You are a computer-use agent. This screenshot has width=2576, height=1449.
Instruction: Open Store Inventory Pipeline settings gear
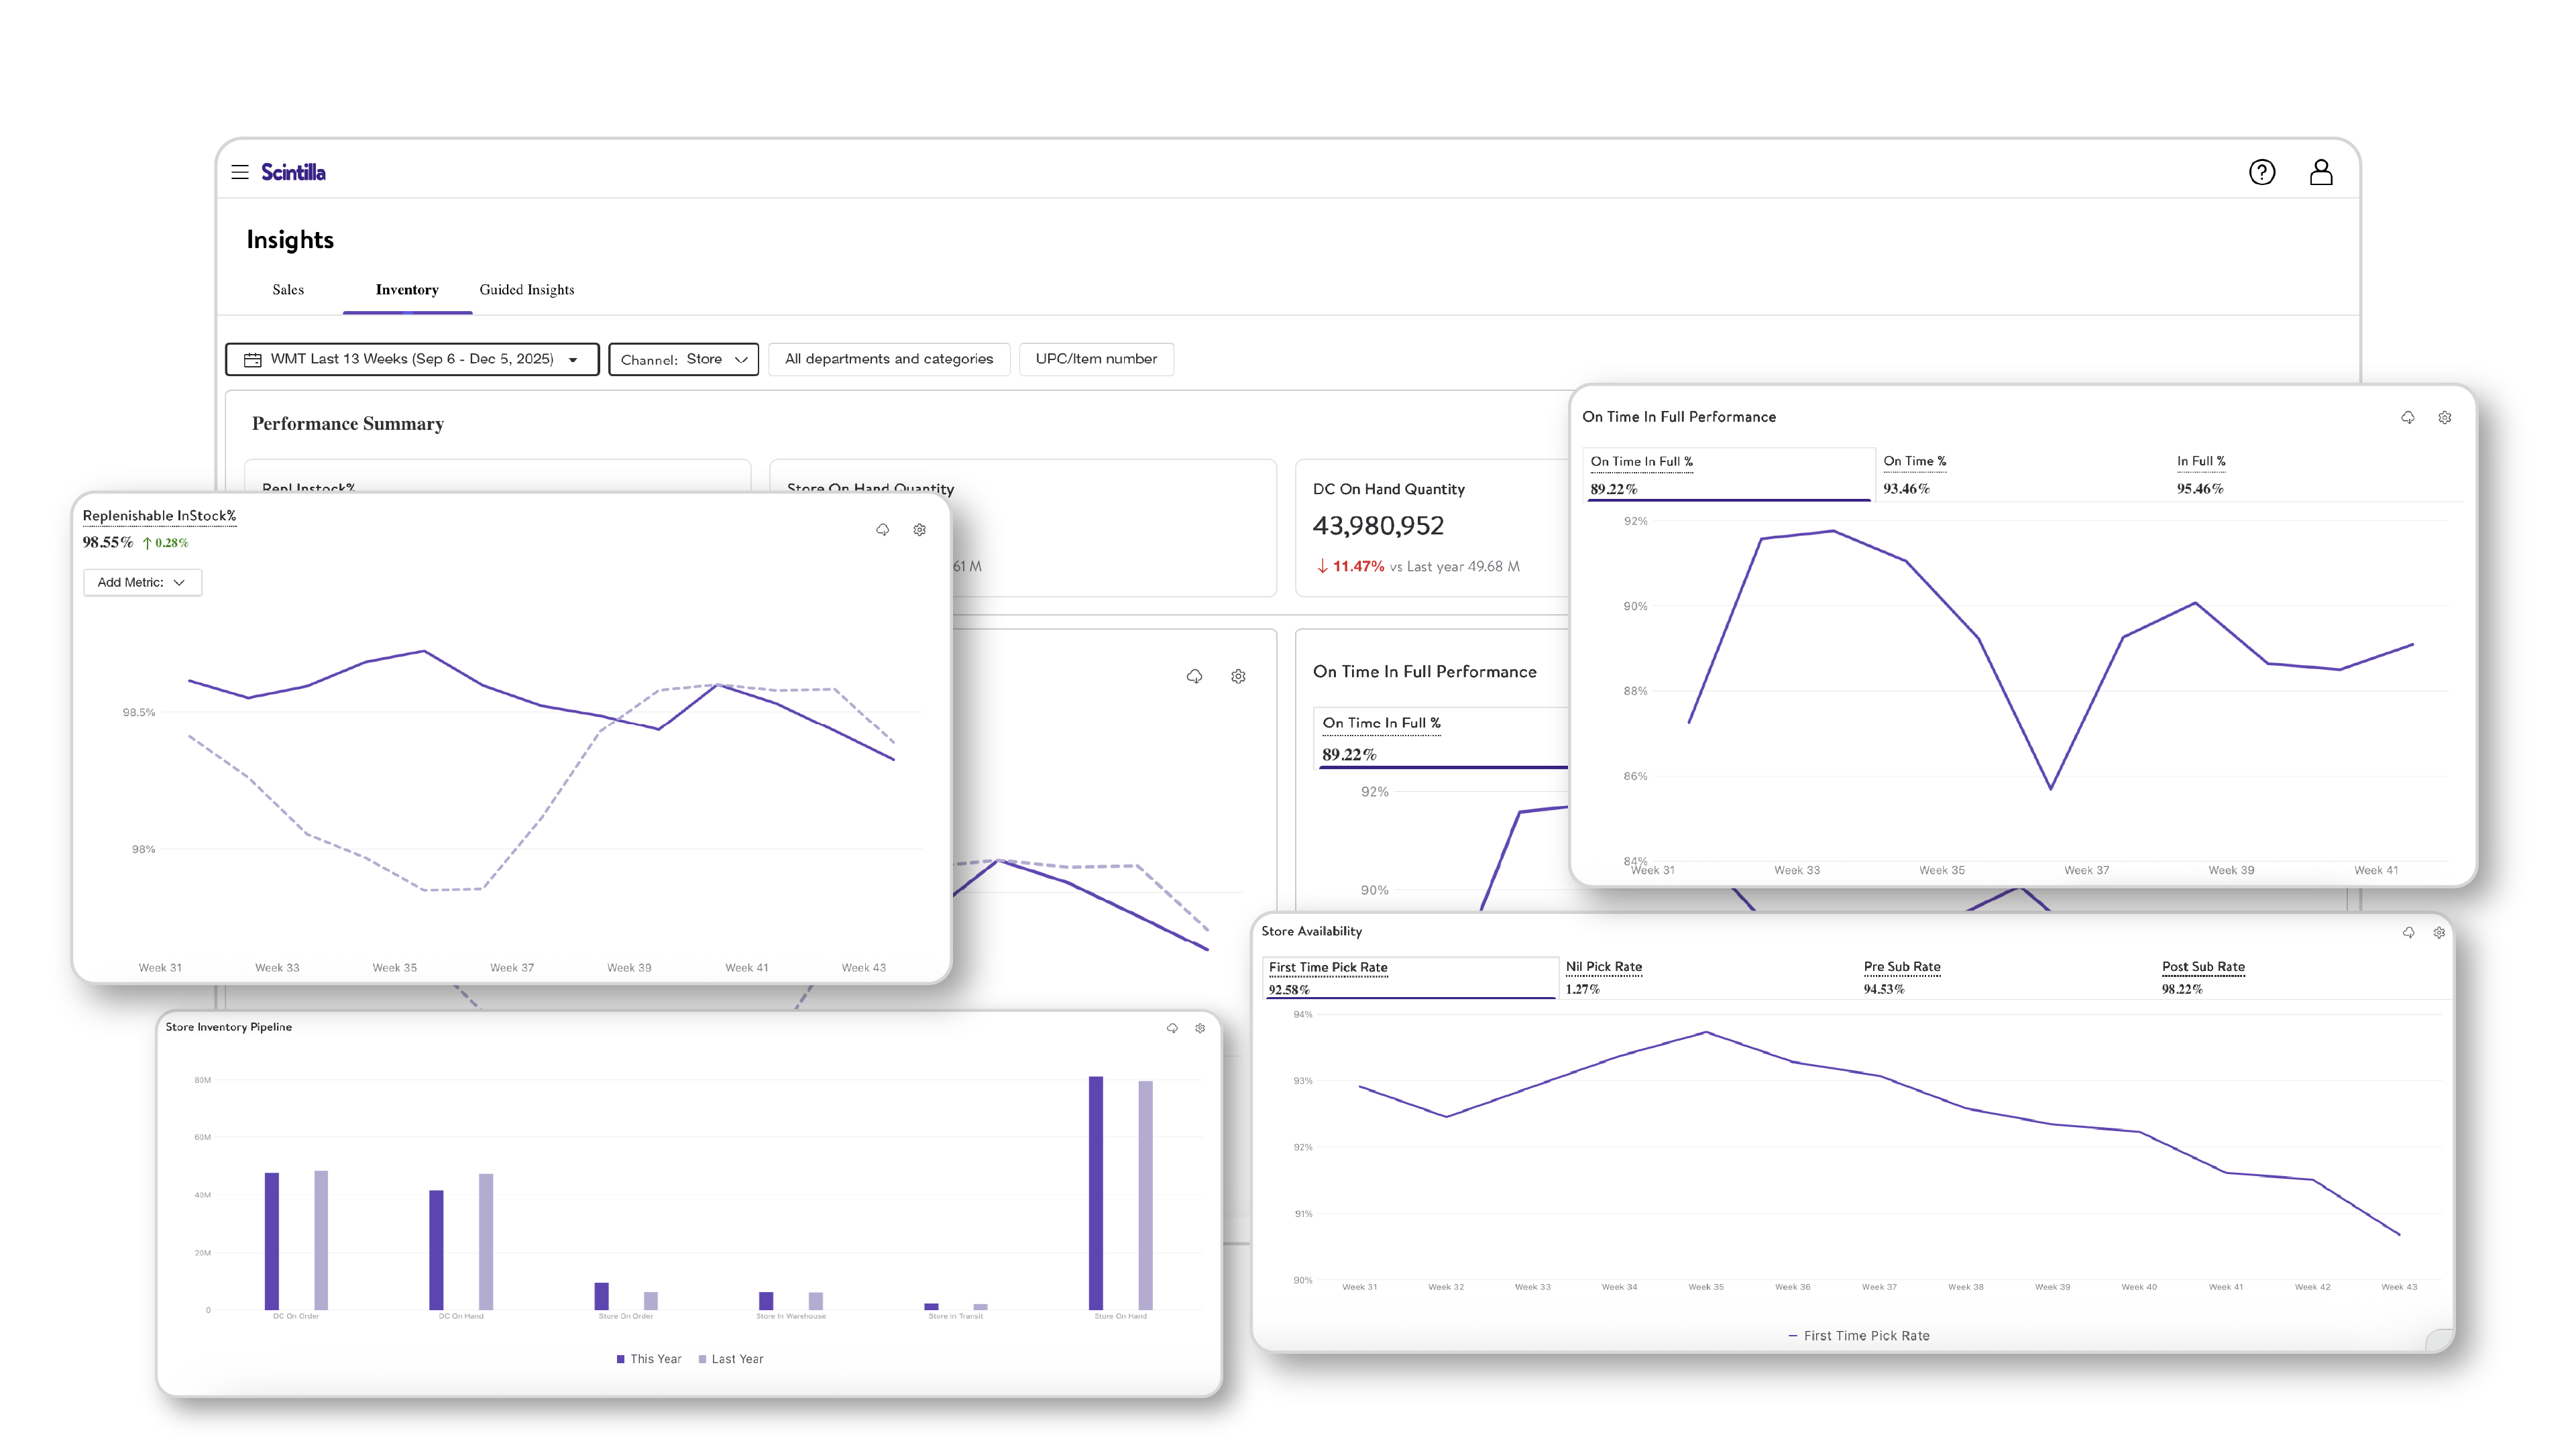(1200, 1028)
